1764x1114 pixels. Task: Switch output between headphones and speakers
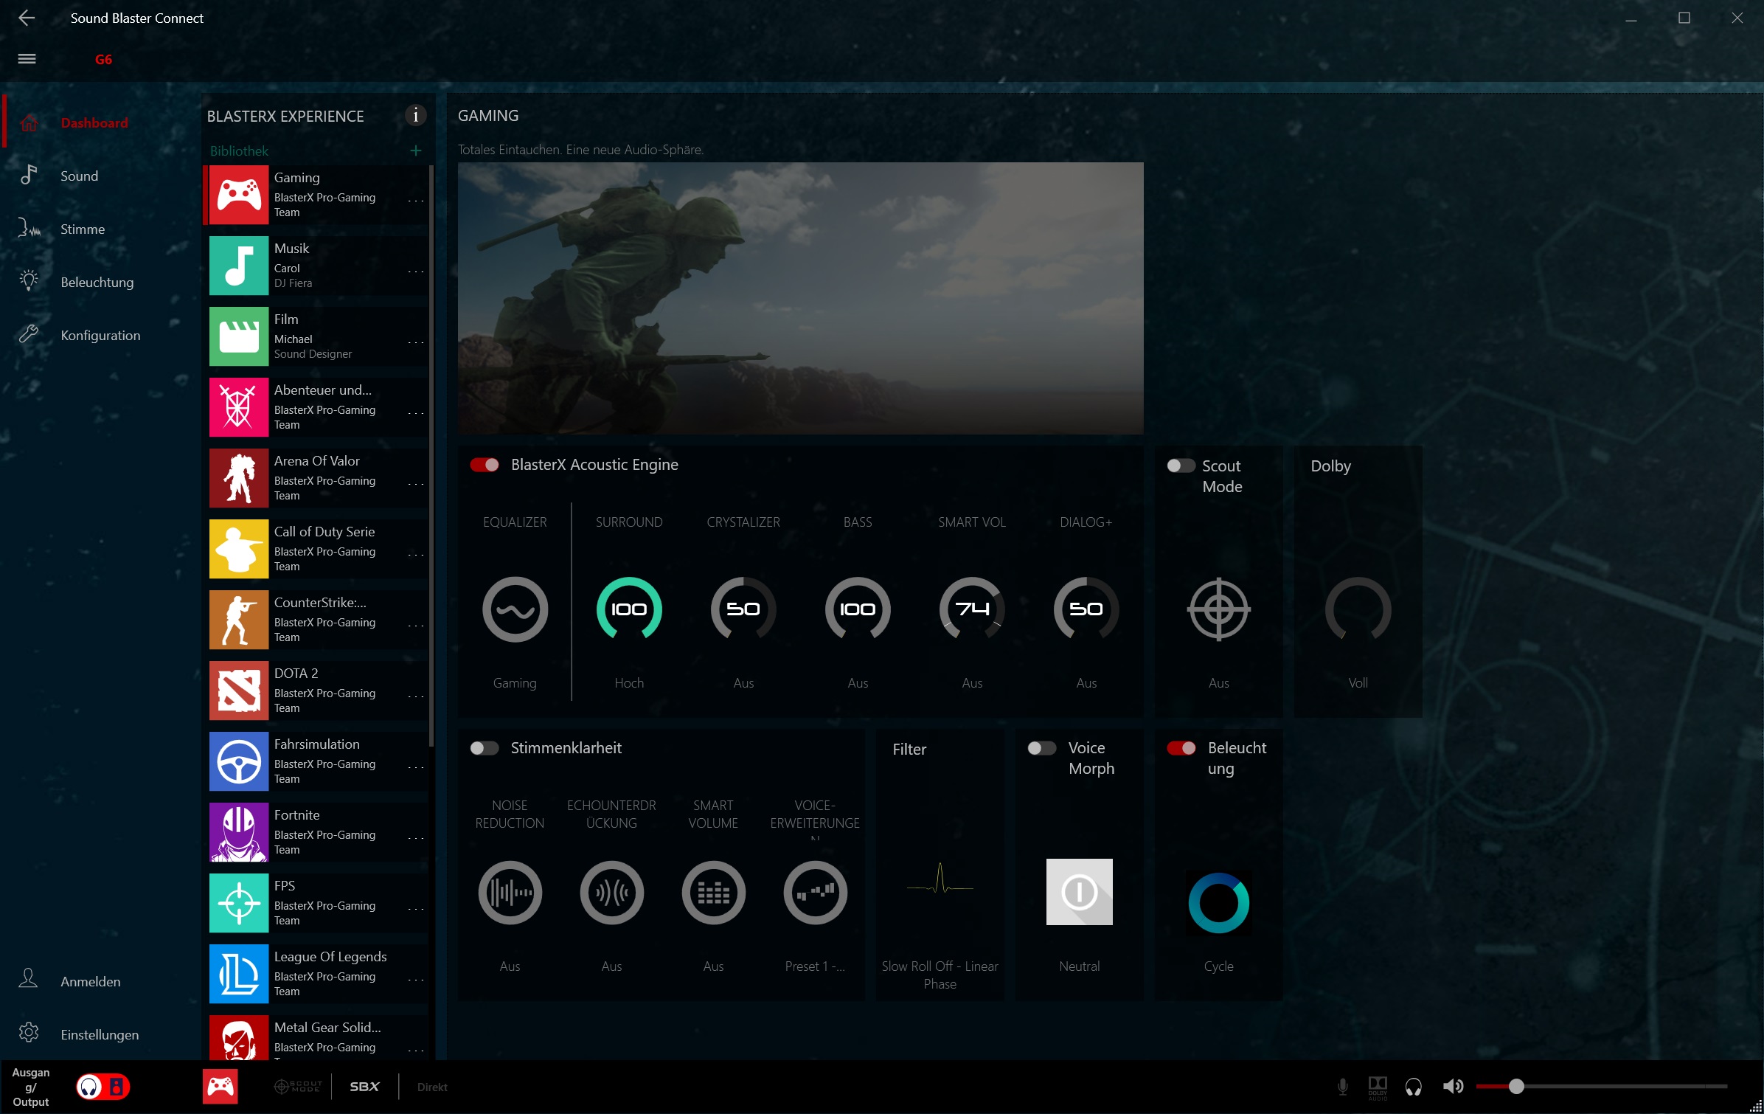(103, 1087)
